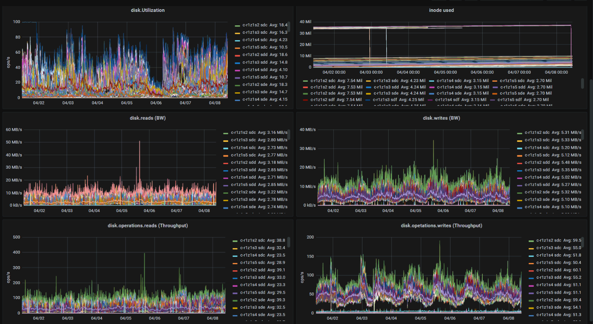This screenshot has height=324, width=593.
Task: Open the disk.Utilization panel title menu
Action: [x=148, y=10]
